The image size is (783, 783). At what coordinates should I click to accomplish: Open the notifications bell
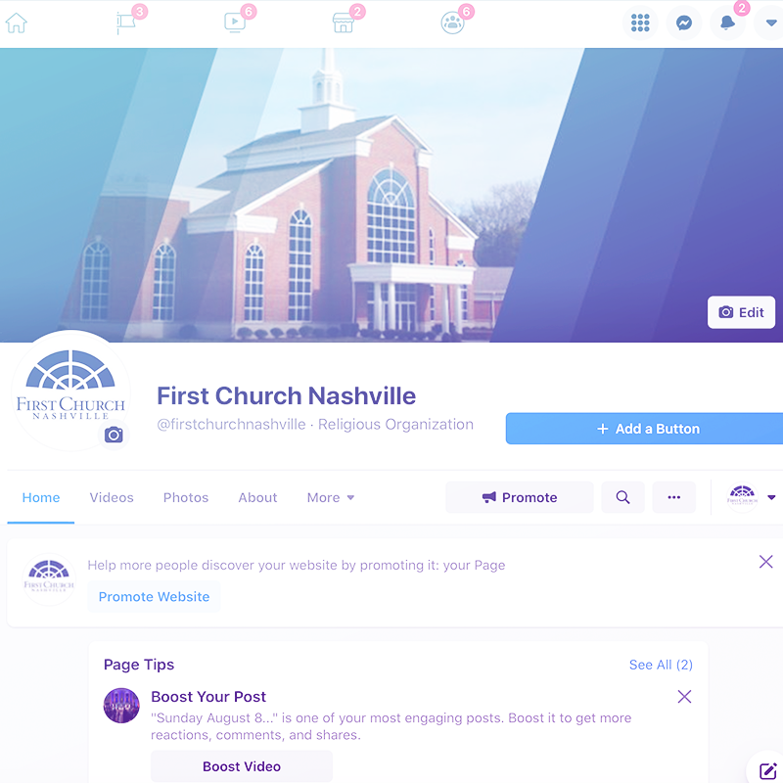[727, 23]
